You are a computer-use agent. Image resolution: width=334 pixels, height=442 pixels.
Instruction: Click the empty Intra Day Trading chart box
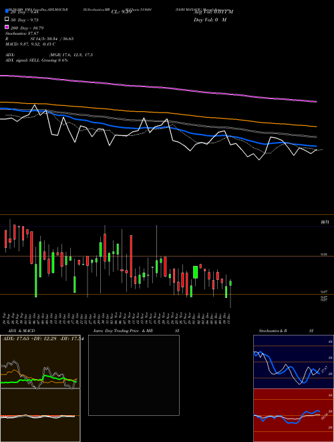[134, 375]
